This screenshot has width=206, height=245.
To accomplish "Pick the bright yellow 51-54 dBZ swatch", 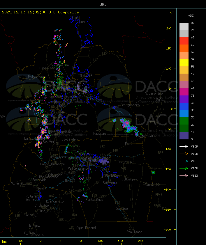I will pos(184,63).
